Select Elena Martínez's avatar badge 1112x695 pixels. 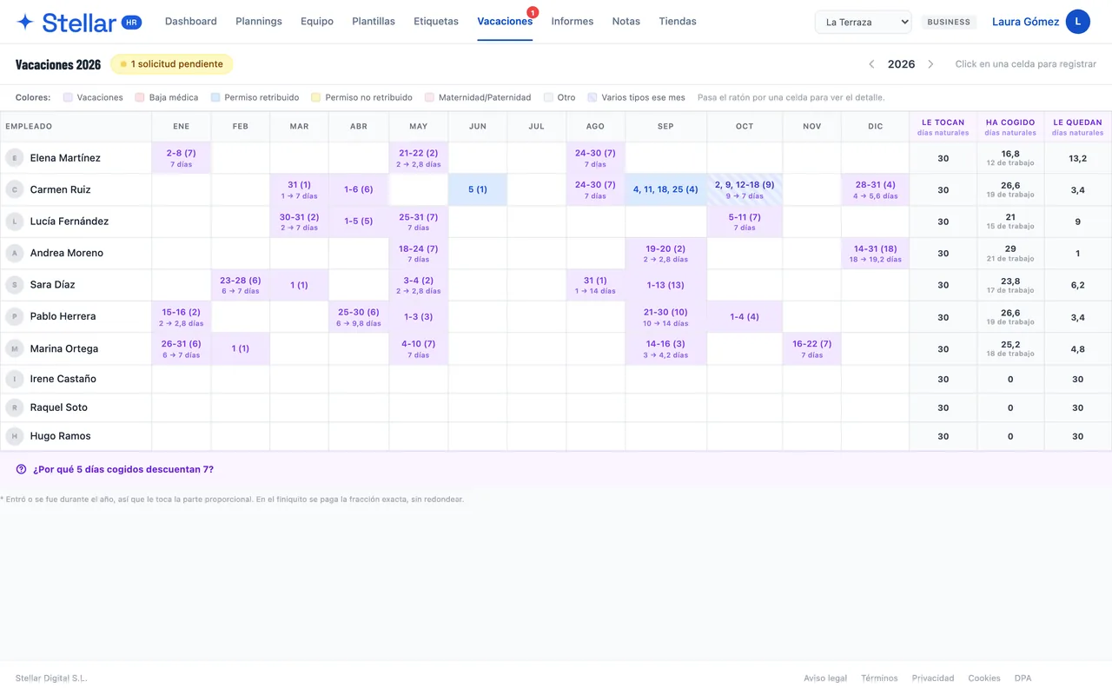coord(14,158)
